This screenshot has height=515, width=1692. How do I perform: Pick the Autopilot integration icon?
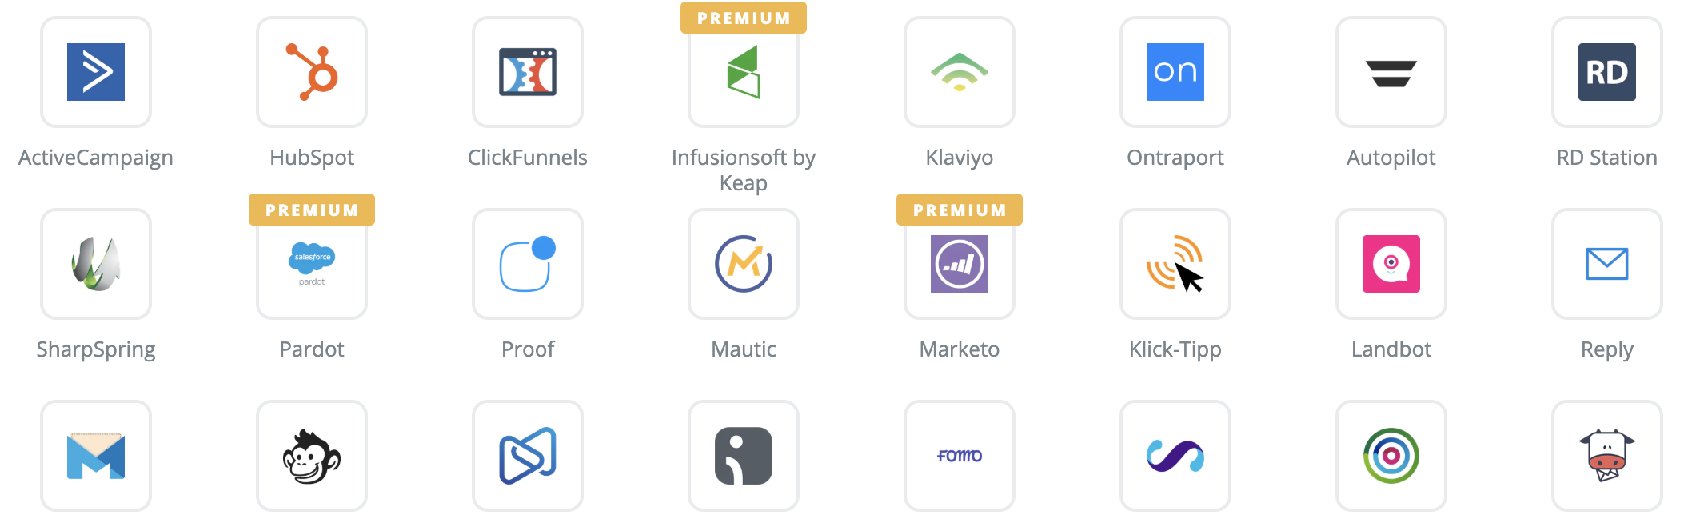(x=1391, y=72)
